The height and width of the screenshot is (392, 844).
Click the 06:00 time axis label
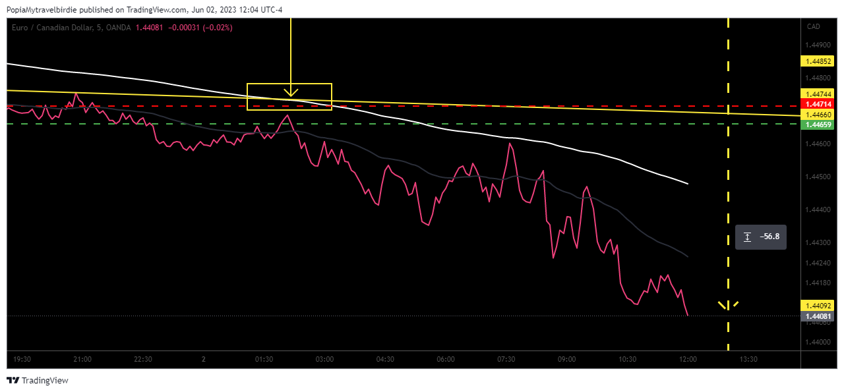[446, 359]
